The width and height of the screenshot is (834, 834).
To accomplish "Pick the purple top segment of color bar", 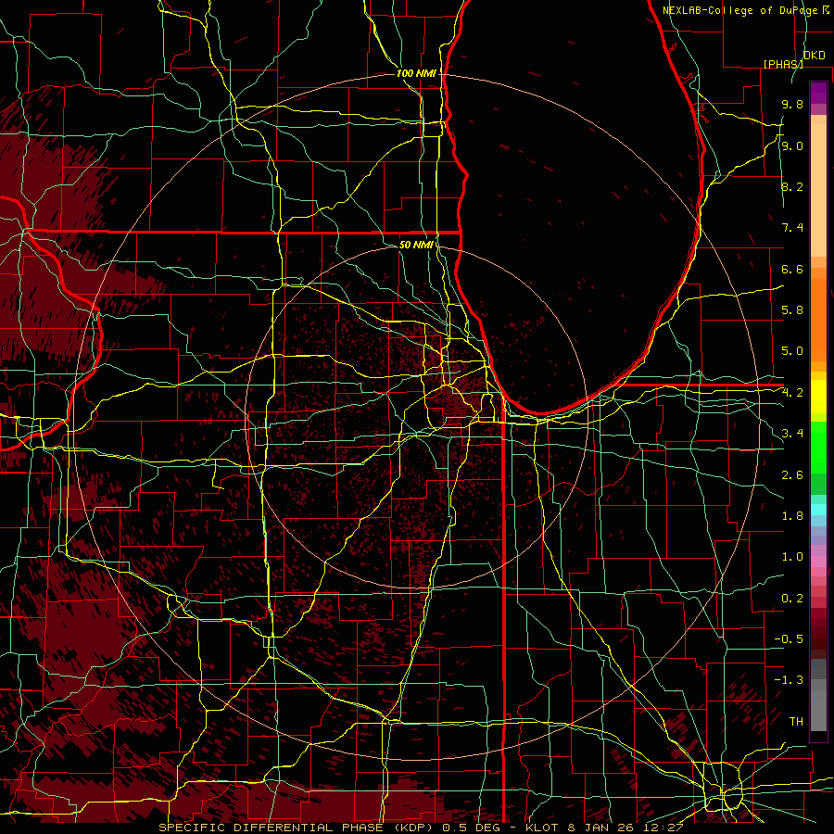I will [x=818, y=93].
